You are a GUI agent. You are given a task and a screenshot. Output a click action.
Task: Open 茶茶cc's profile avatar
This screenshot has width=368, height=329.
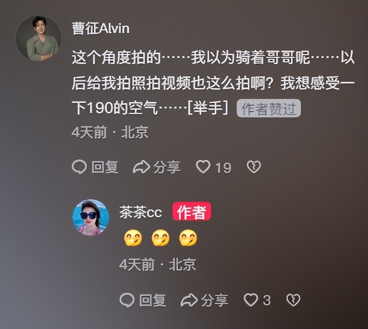[90, 217]
